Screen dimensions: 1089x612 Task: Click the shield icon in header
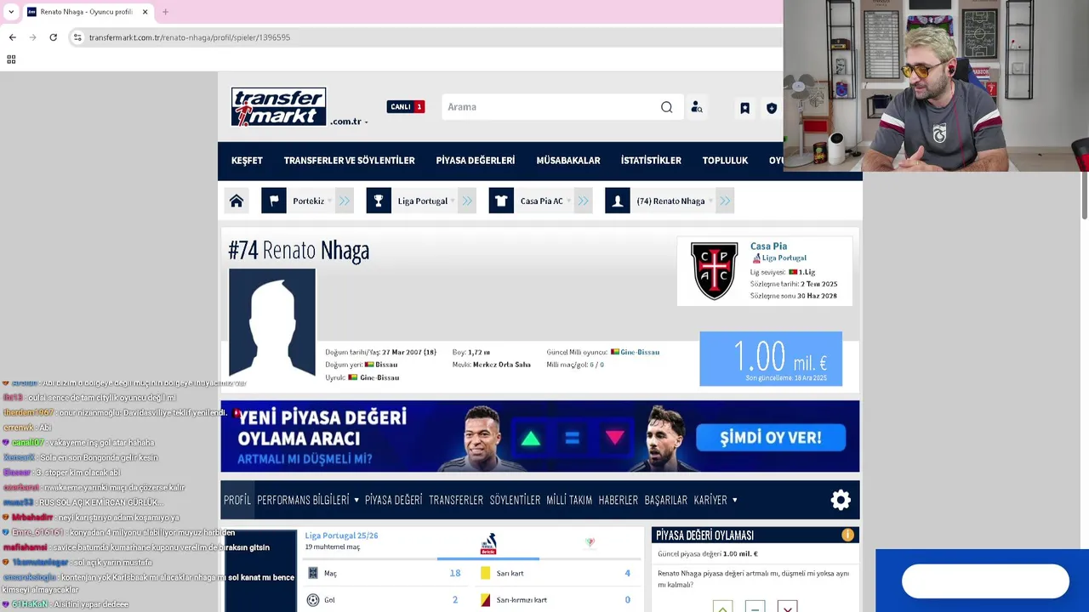[772, 108]
